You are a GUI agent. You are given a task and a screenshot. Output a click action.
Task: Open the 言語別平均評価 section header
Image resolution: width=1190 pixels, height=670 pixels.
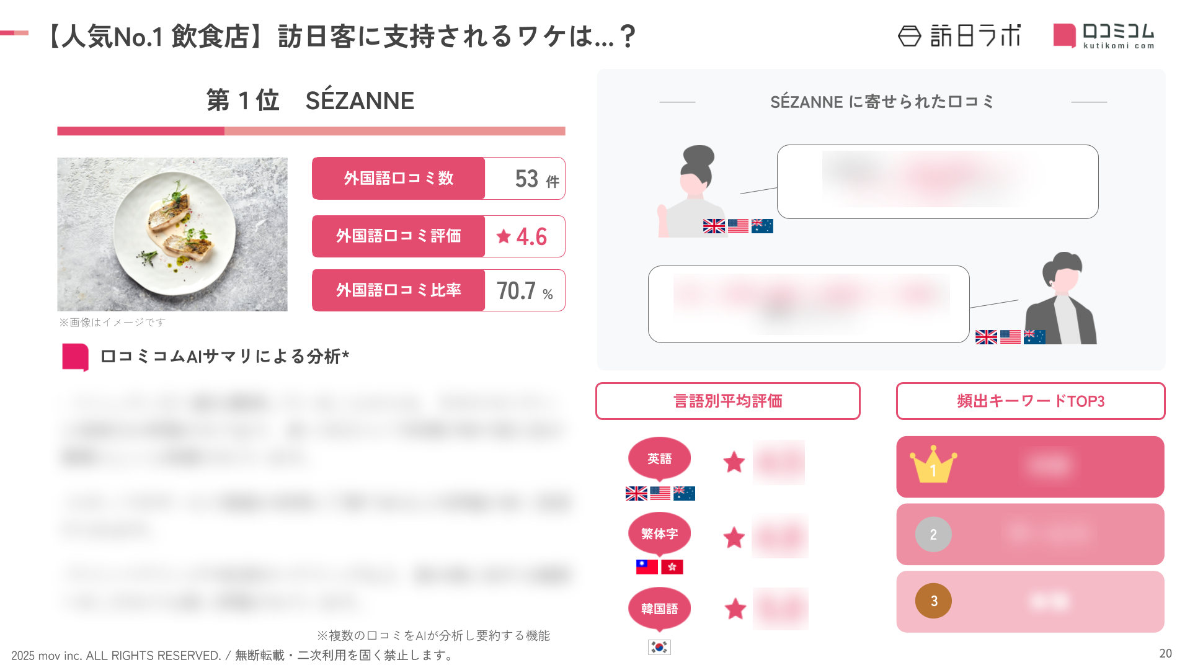(x=727, y=401)
